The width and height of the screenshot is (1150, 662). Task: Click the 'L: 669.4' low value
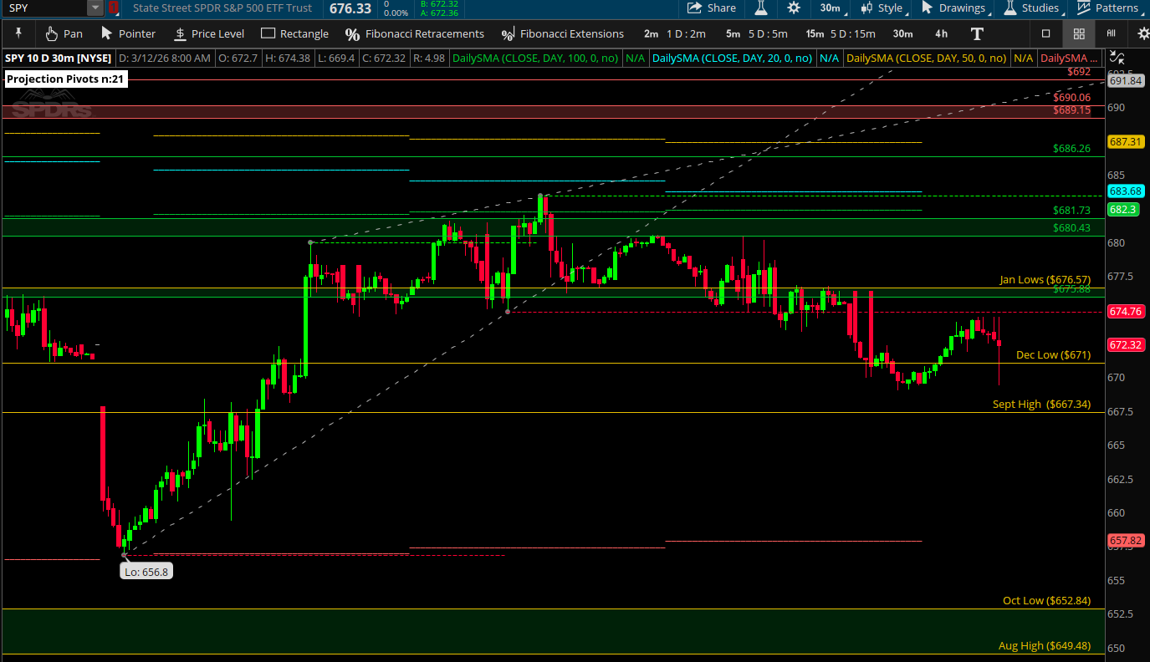click(x=336, y=58)
